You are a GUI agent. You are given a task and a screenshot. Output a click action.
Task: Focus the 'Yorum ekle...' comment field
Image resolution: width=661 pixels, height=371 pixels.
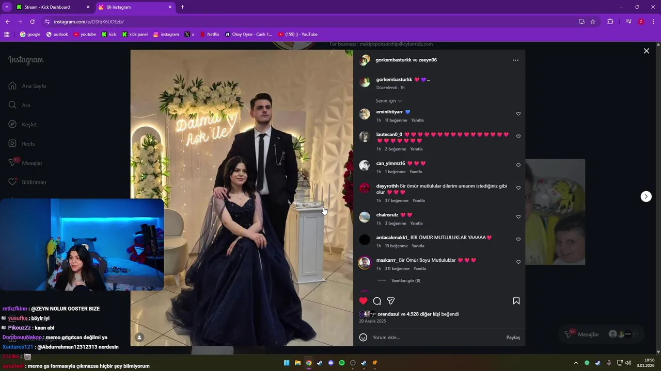pyautogui.click(x=436, y=338)
